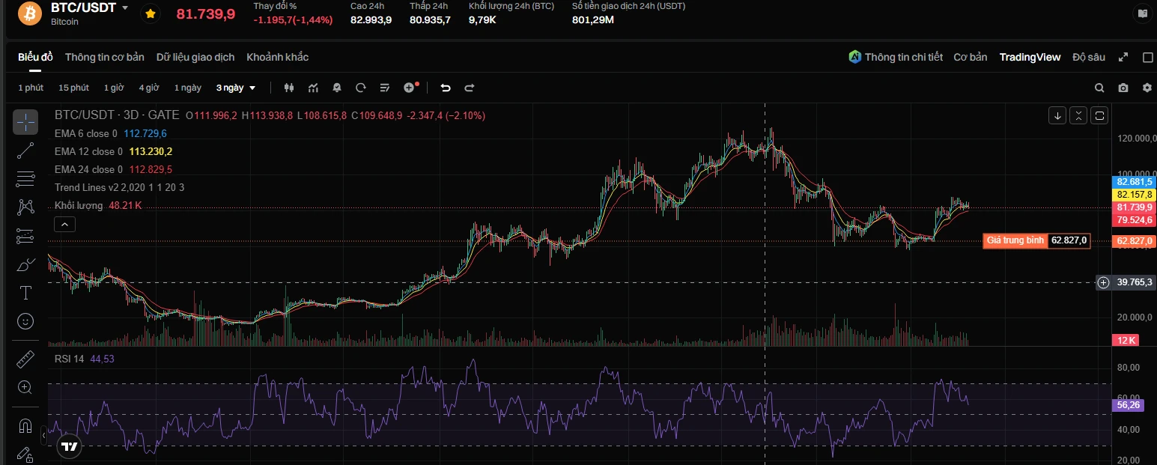Select the ruler measure tool
This screenshot has width=1157, height=465.
coord(25,359)
